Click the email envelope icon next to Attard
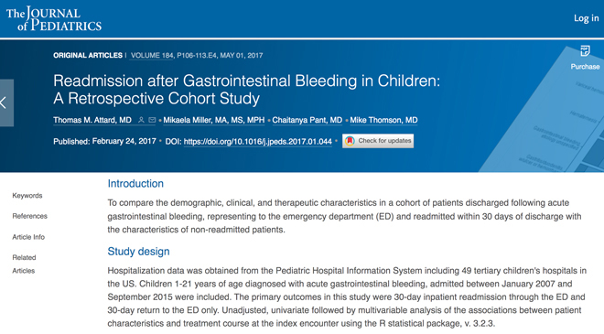This screenshot has height=334, width=604. pyautogui.click(x=152, y=120)
